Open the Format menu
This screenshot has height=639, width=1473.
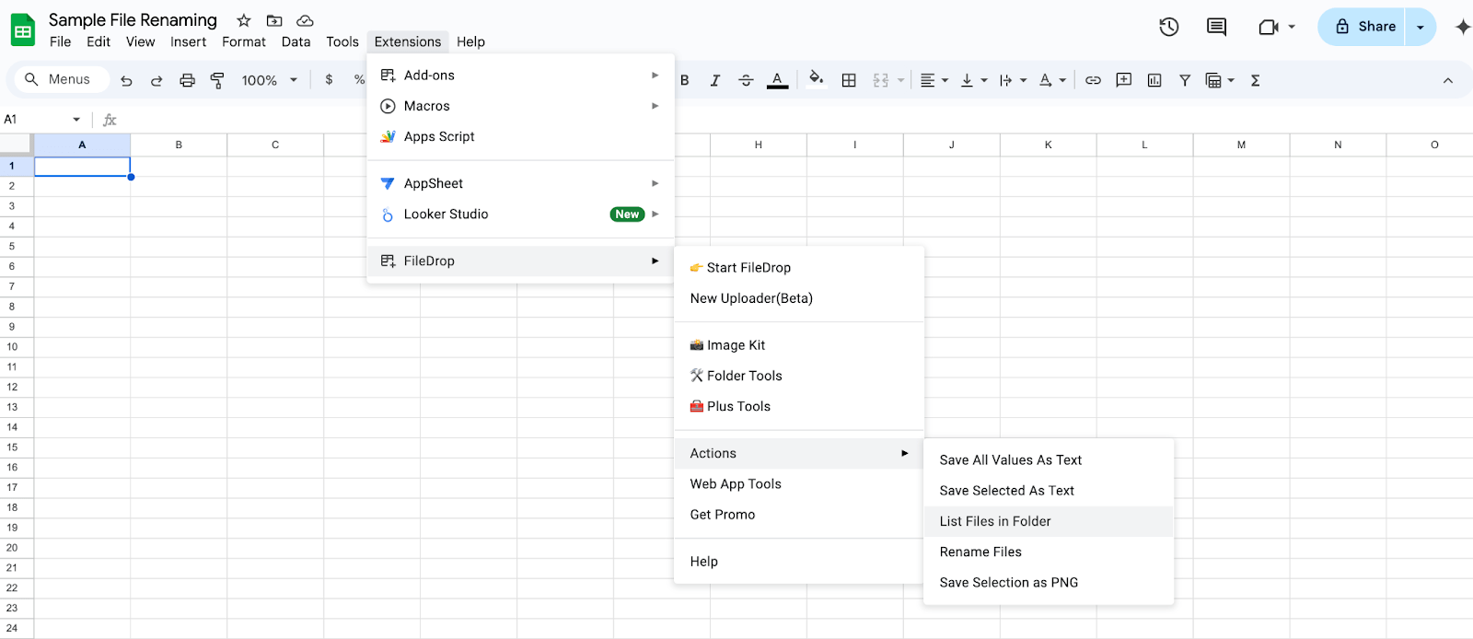244,41
